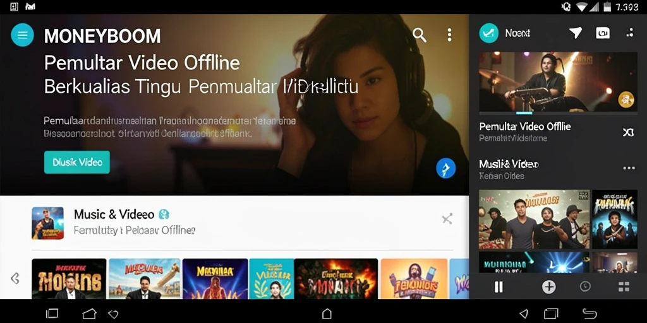Tap the right overview navigation button
Viewport: 647px width, 323px height.
[551, 314]
